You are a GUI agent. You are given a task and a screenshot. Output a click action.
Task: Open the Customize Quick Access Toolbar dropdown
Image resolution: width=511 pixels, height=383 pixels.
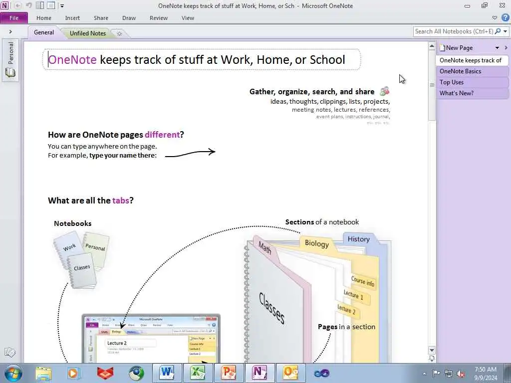tap(62, 6)
